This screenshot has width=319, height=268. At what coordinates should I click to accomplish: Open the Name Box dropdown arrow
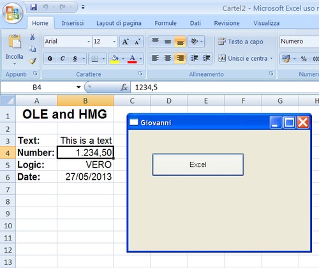(78, 88)
